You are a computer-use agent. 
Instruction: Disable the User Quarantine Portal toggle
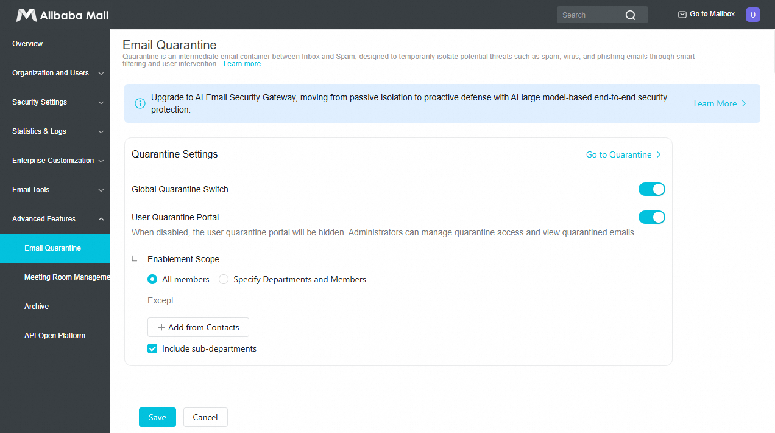652,217
